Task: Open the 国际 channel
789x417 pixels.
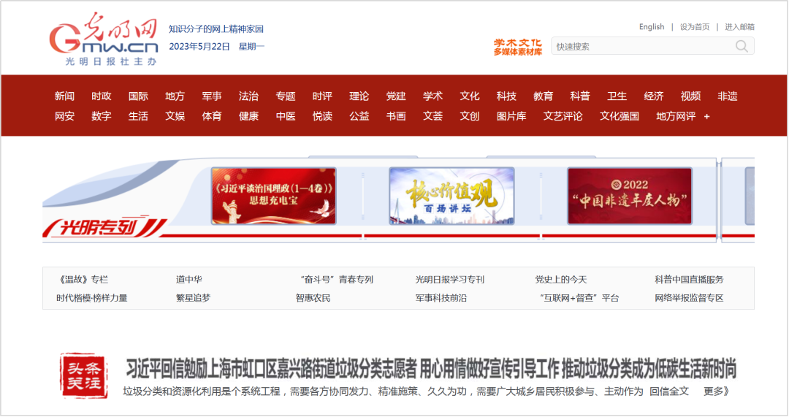Action: pyautogui.click(x=138, y=96)
